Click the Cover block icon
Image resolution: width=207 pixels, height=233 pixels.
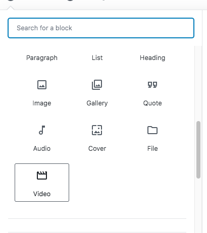pos(97,130)
